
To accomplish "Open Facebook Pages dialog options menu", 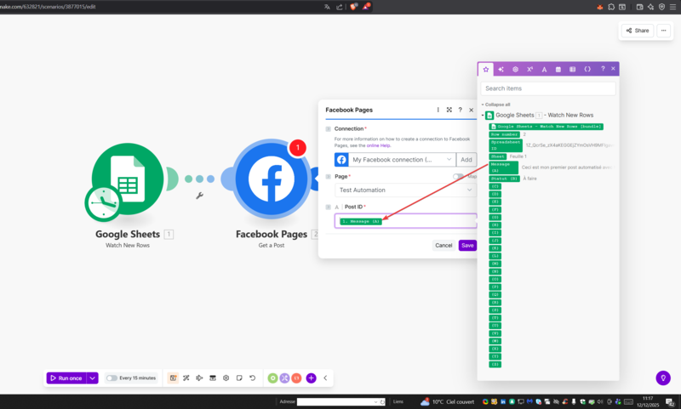I will (438, 110).
